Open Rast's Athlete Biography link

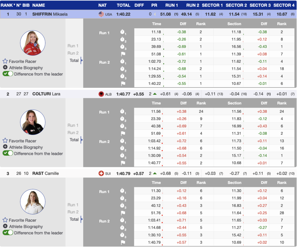click(26, 227)
